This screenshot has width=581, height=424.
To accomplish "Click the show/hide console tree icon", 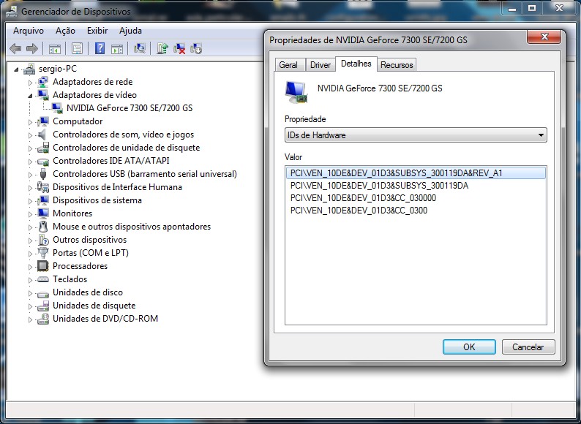I will pos(54,48).
